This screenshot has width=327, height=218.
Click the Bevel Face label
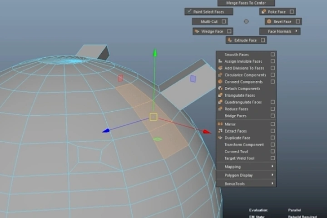(x=282, y=21)
